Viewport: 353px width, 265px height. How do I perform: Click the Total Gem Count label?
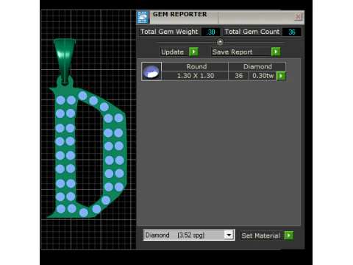(252, 32)
